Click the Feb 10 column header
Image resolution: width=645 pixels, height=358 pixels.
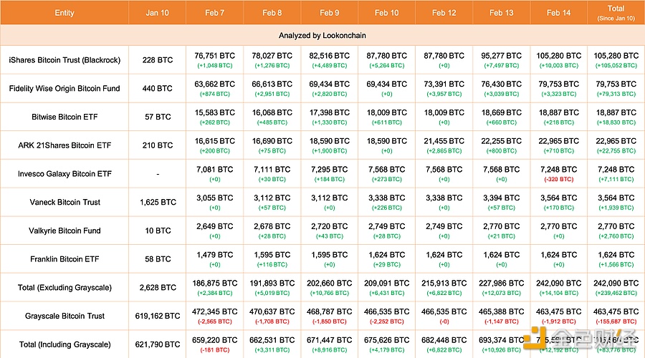tap(387, 13)
